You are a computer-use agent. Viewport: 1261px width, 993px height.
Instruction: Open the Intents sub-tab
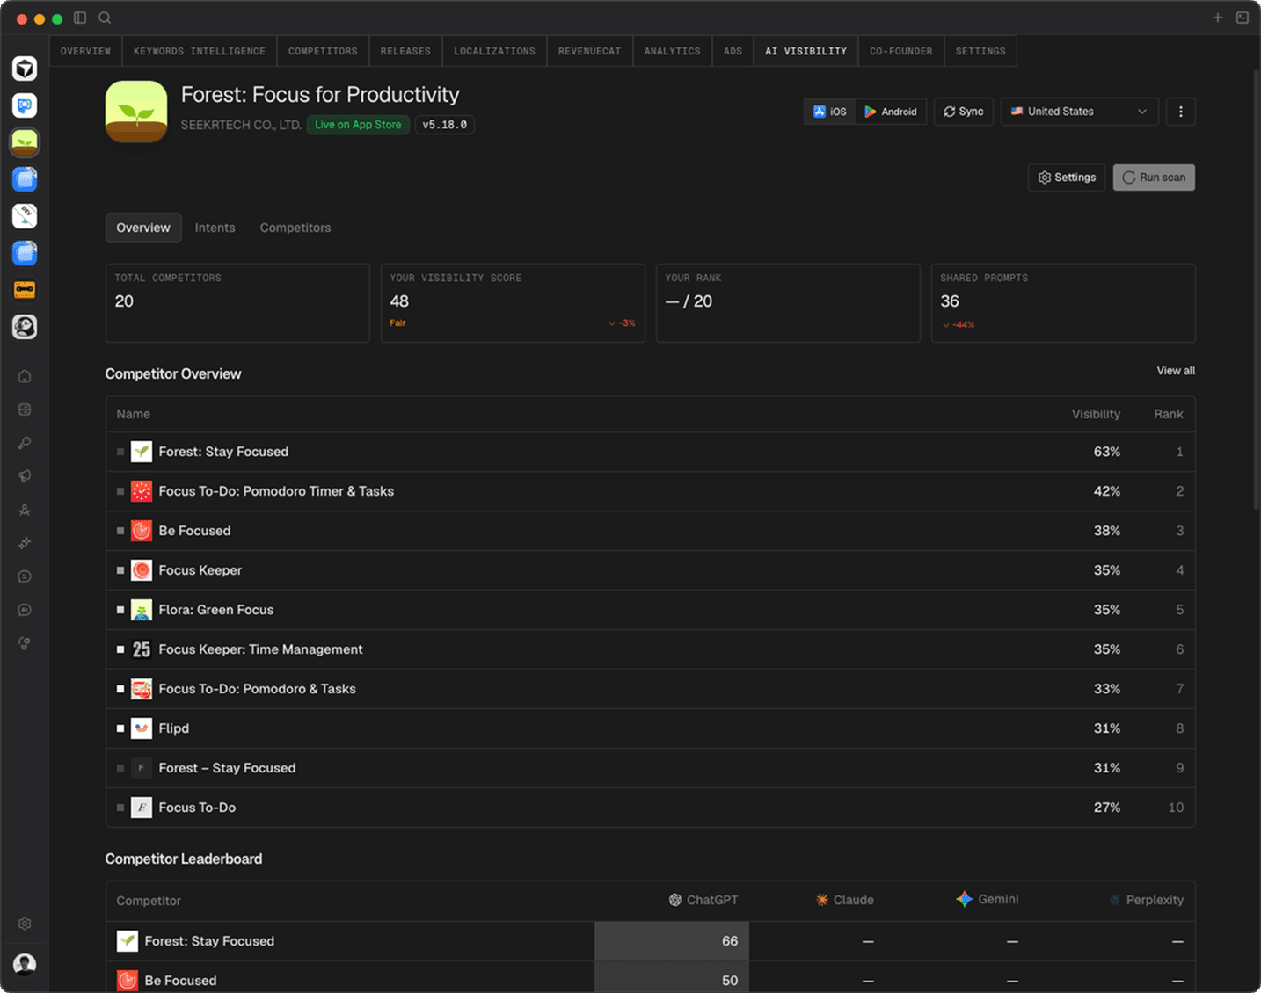coord(215,228)
